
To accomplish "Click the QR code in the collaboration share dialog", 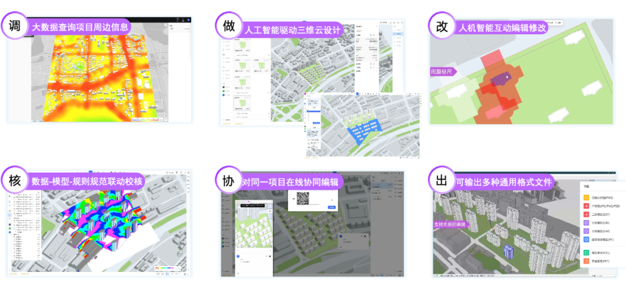I will coord(303,198).
